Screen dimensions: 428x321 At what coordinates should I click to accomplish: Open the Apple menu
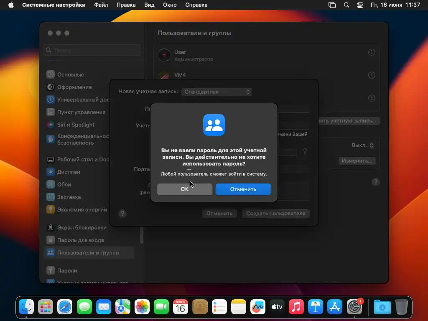pyautogui.click(x=11, y=5)
